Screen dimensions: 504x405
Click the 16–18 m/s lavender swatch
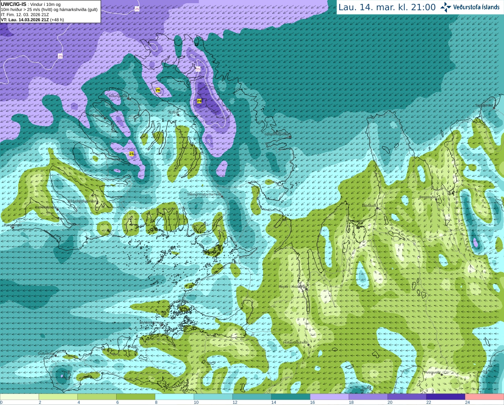[330, 396]
